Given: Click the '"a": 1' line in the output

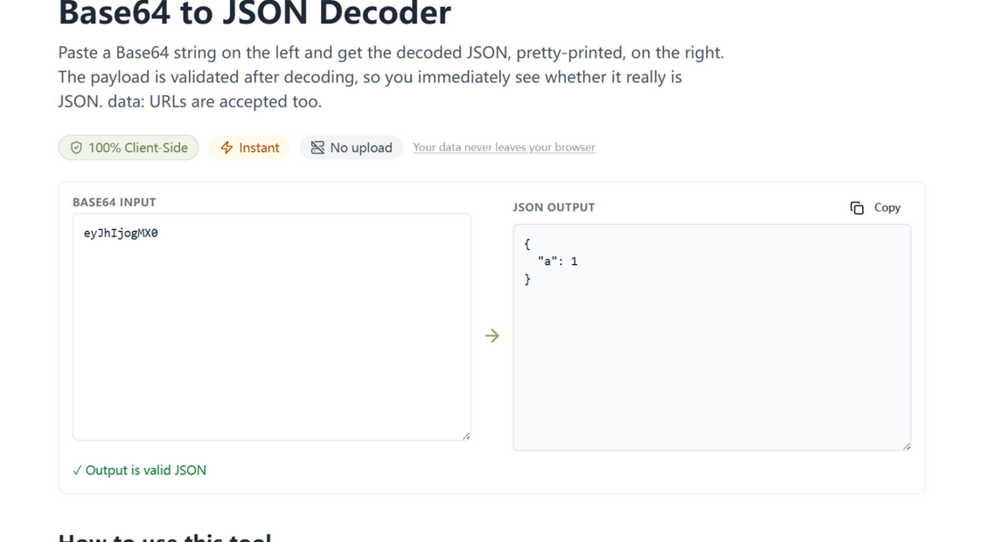Looking at the screenshot, I should 558,261.
